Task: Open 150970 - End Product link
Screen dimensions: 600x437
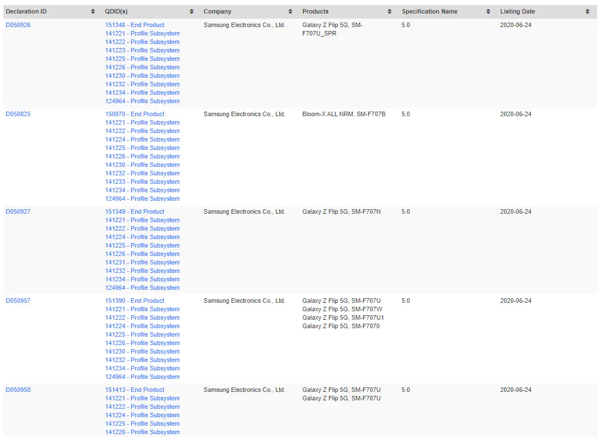Action: (x=135, y=114)
